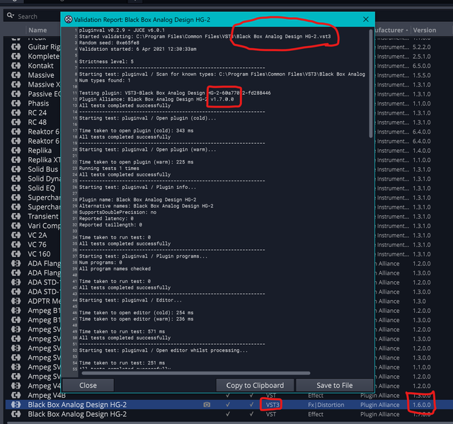Screen dimensions: 453x424
Task: Click the plugin icon of the highlighted Black Box VST3 row
Action: coord(16,405)
